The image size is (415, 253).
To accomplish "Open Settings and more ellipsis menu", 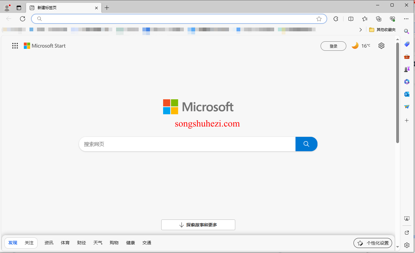I will pos(407,19).
